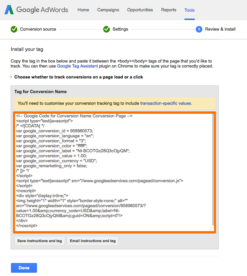The width and height of the screenshot is (247, 276).
Task: Switch to the Reports tab
Action: coord(168,10)
